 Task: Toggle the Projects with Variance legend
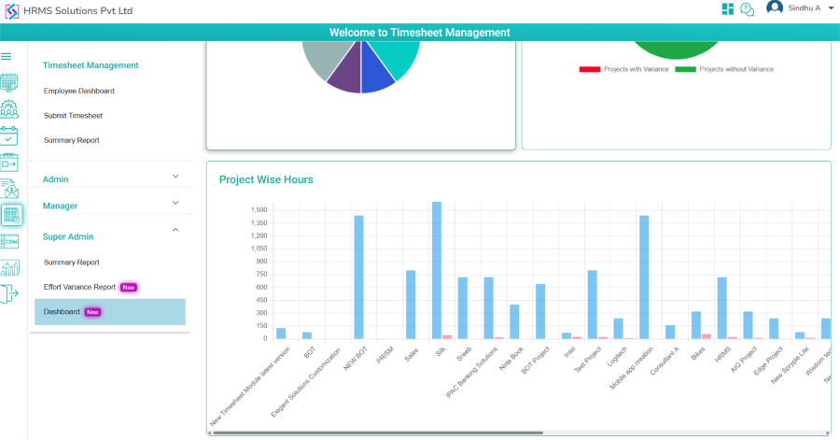616,69
